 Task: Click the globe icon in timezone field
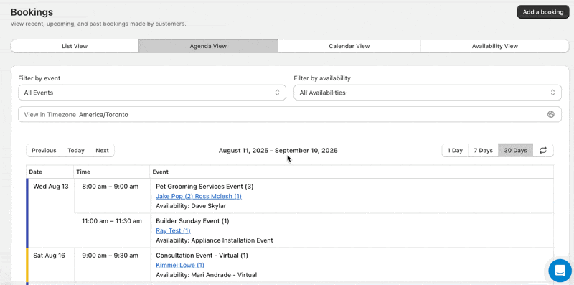click(550, 114)
